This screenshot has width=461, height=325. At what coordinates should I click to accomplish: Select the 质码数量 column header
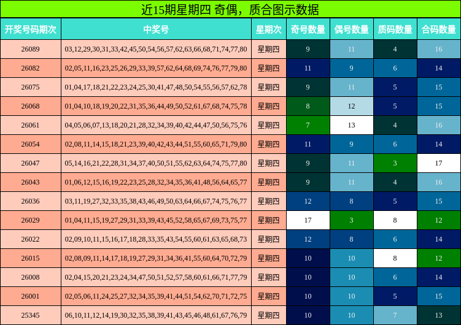tap(395, 29)
